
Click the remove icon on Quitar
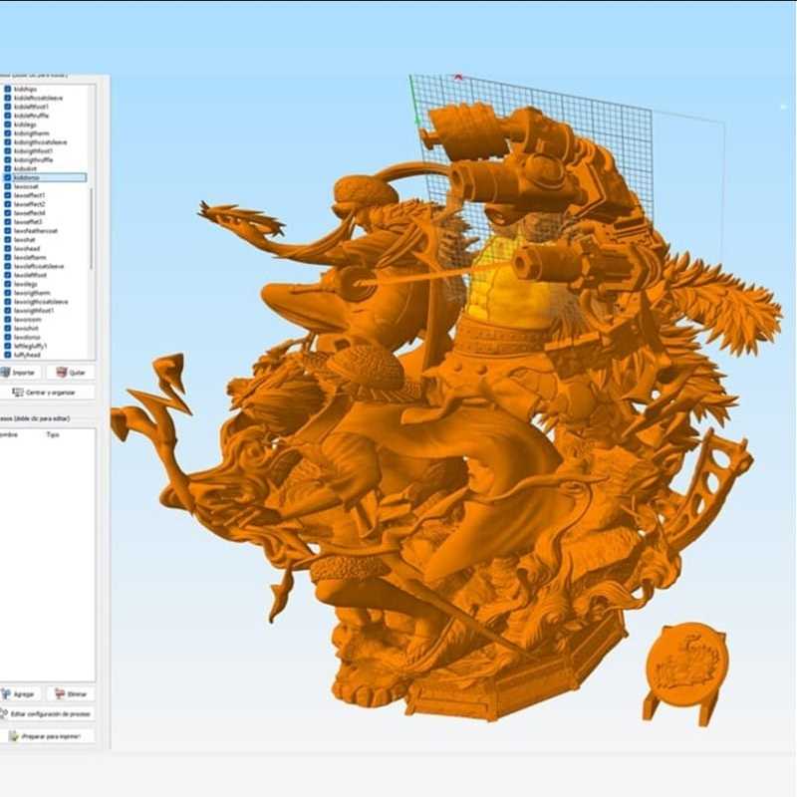click(x=62, y=373)
